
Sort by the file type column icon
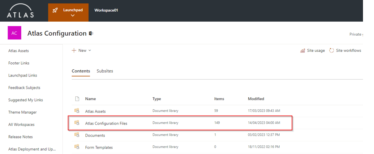[77, 99]
